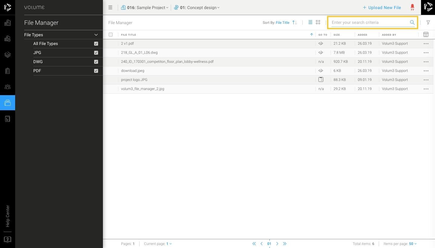
Task: Click the notification bell showing 77
Action: coord(412,7)
